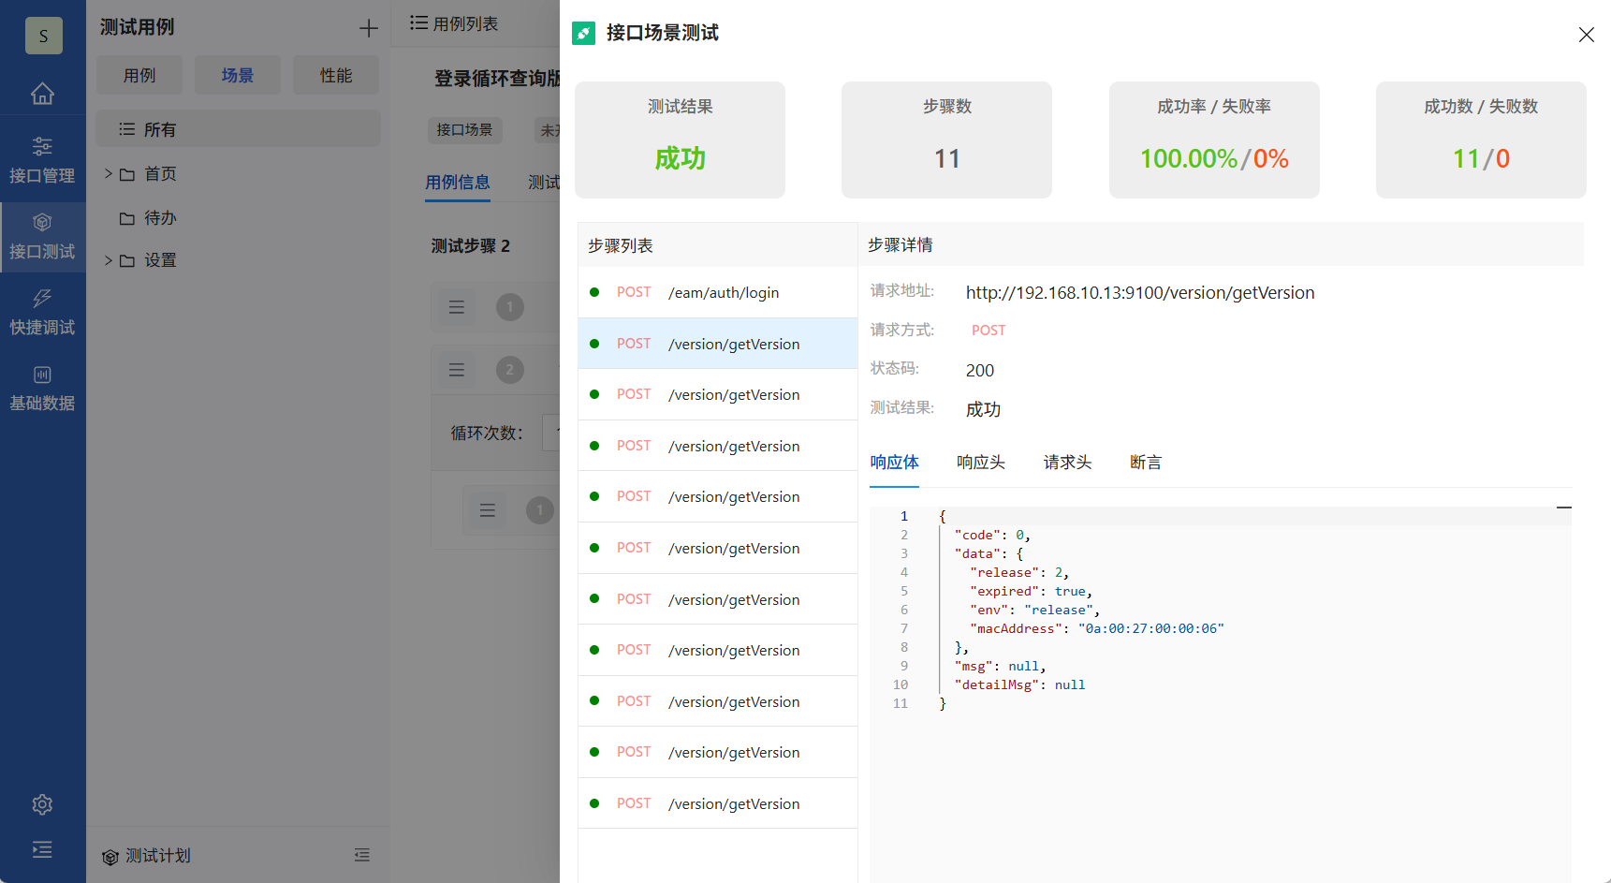This screenshot has width=1611, height=883.
Task: Select the /eam/auth/login step
Action: tap(718, 292)
